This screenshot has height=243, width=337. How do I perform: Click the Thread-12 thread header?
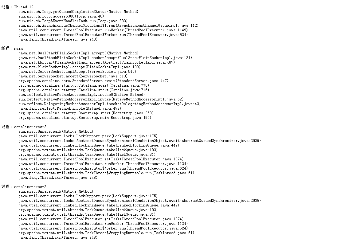(18, 7)
